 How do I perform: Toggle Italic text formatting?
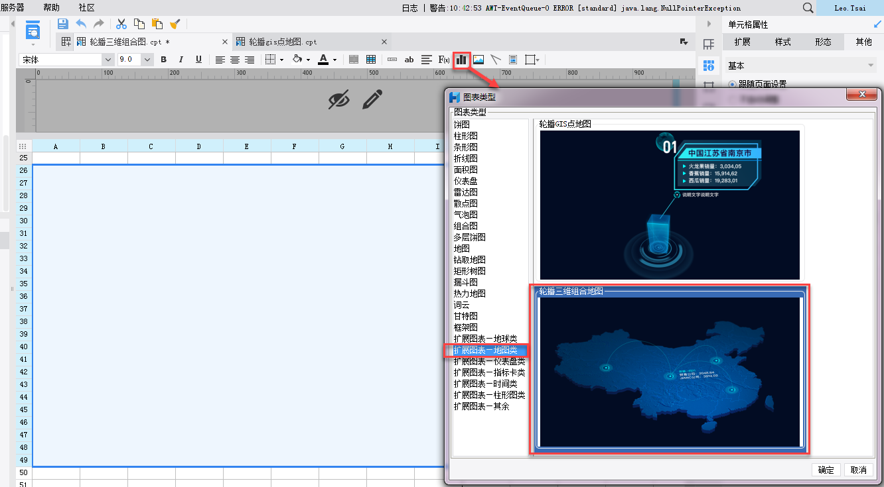point(181,60)
